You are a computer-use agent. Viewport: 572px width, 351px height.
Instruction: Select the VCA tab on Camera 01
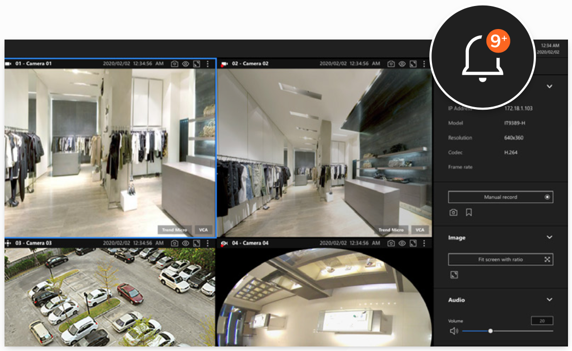coord(203,230)
